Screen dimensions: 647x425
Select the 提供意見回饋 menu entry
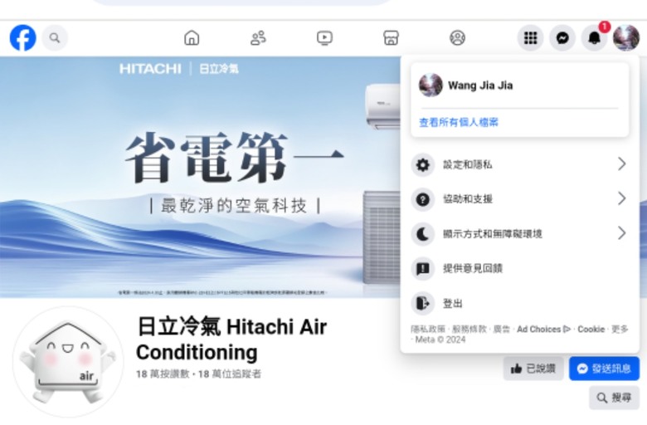[x=520, y=269]
